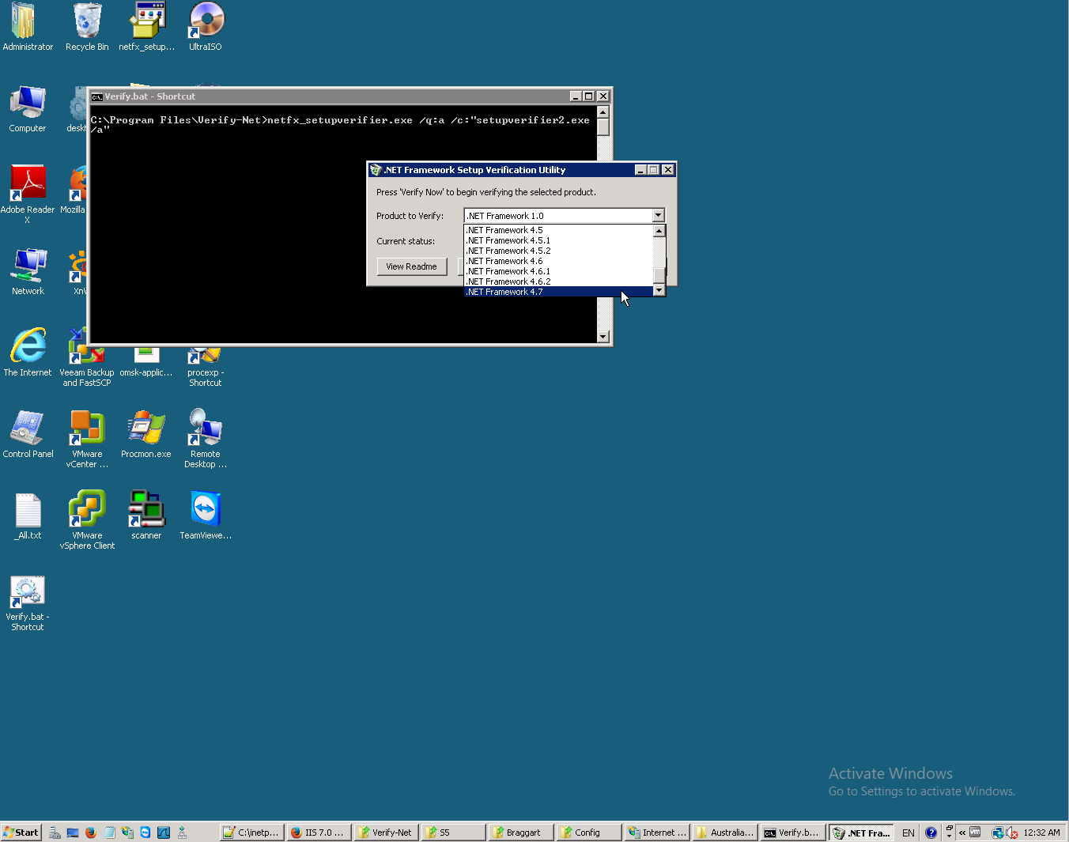Screen dimensions: 1069x842
Task: Choose .NET Framework 4.5 from the list
Action: pos(558,230)
